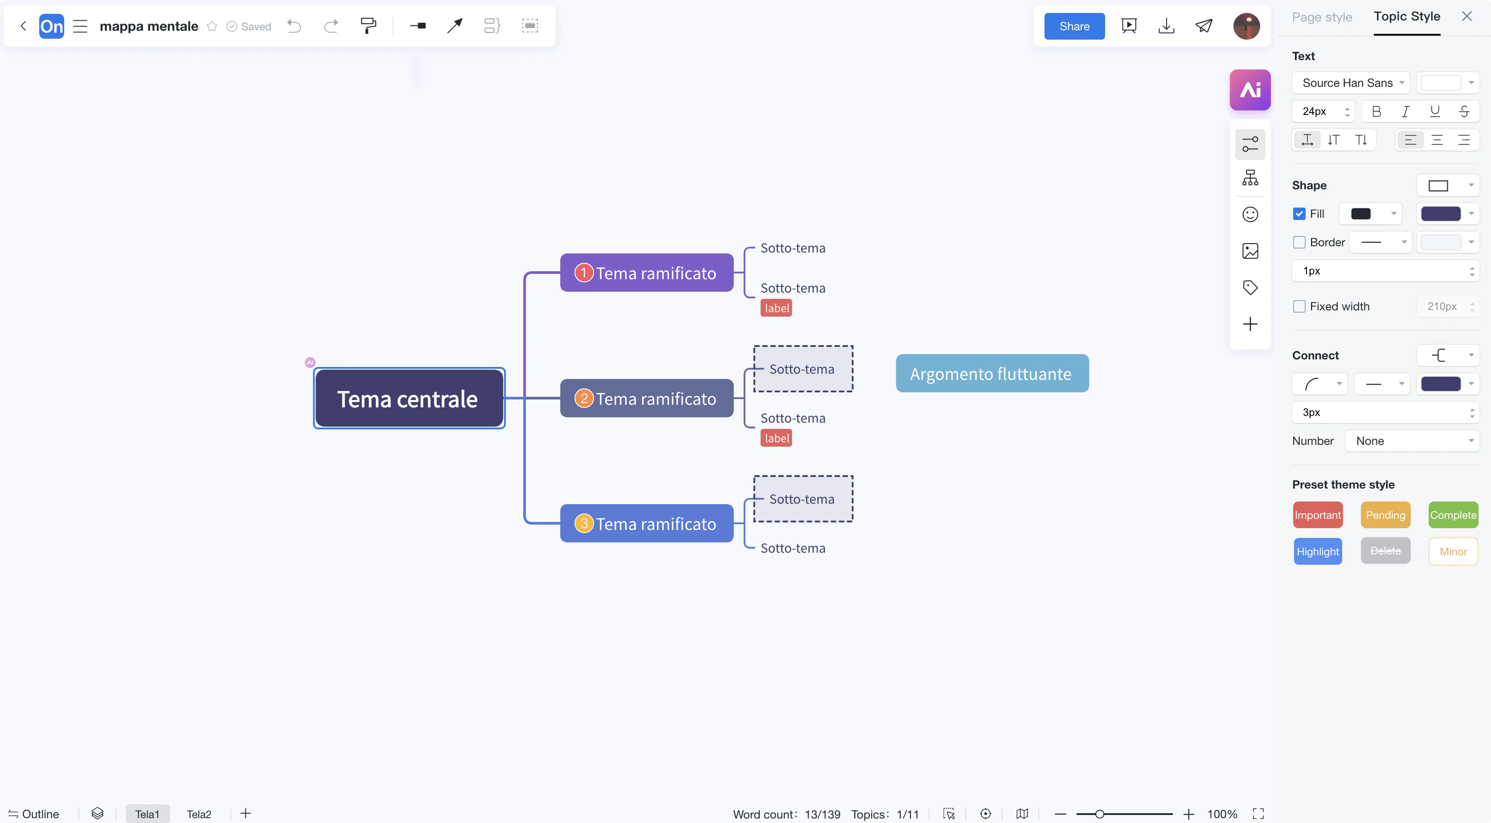Screen dimensions: 1491x823
Task: Enable the Fixed width checkbox
Action: tap(1299, 306)
